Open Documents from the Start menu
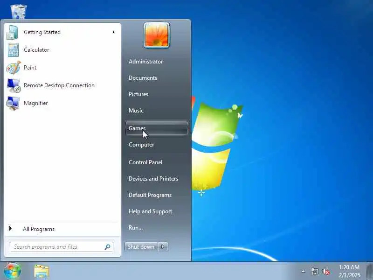 [143, 78]
